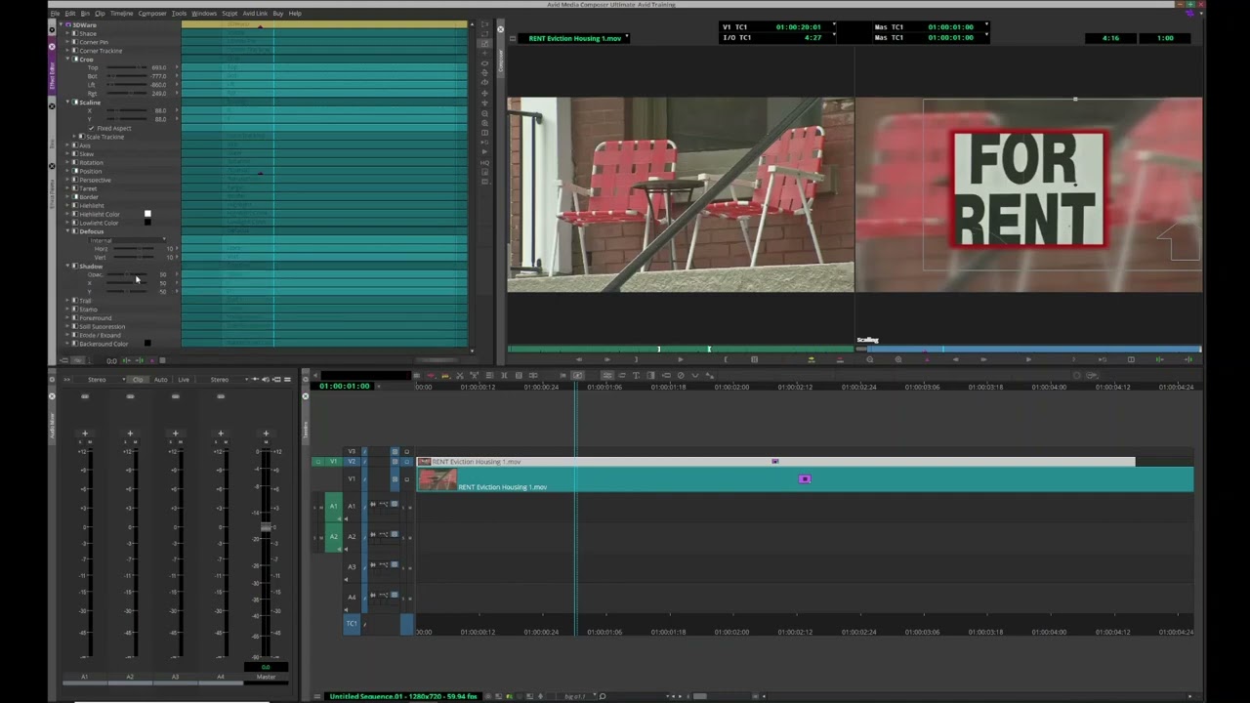The height and width of the screenshot is (703, 1250).
Task: Open the Defocus Internal dropdown
Action: tap(127, 240)
